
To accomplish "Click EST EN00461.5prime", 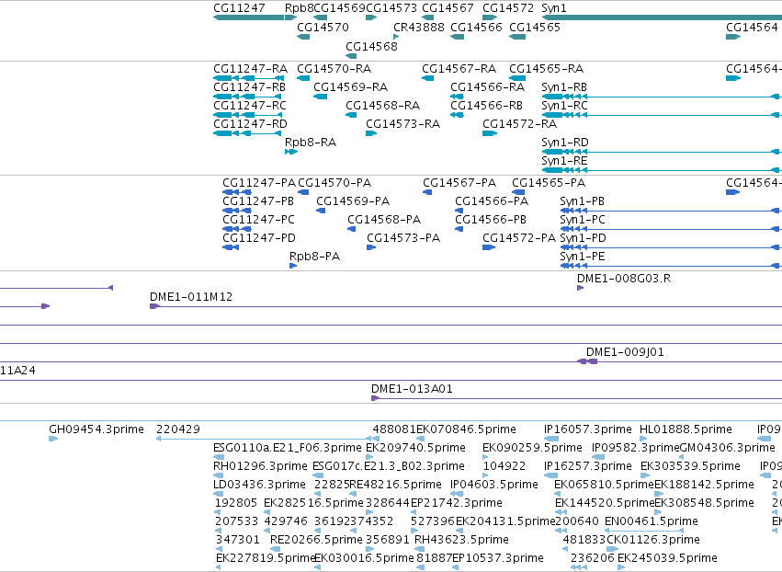I will coord(652,522).
